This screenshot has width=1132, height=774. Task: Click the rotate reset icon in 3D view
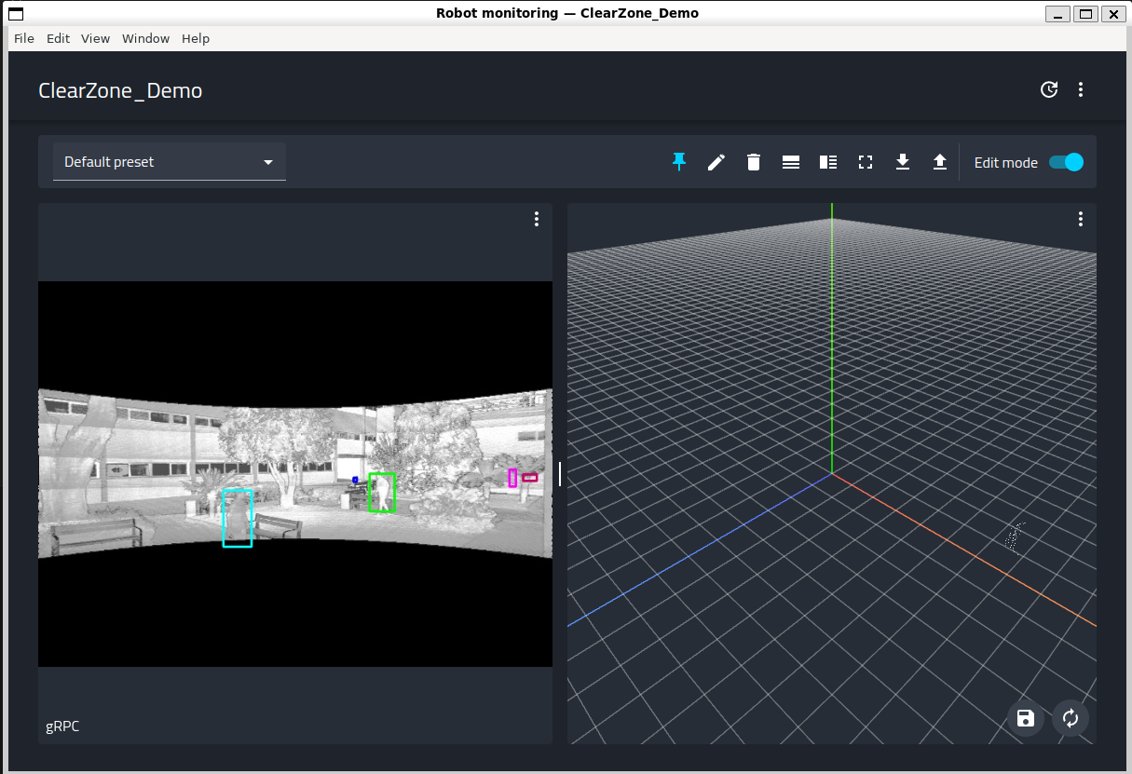(1071, 718)
